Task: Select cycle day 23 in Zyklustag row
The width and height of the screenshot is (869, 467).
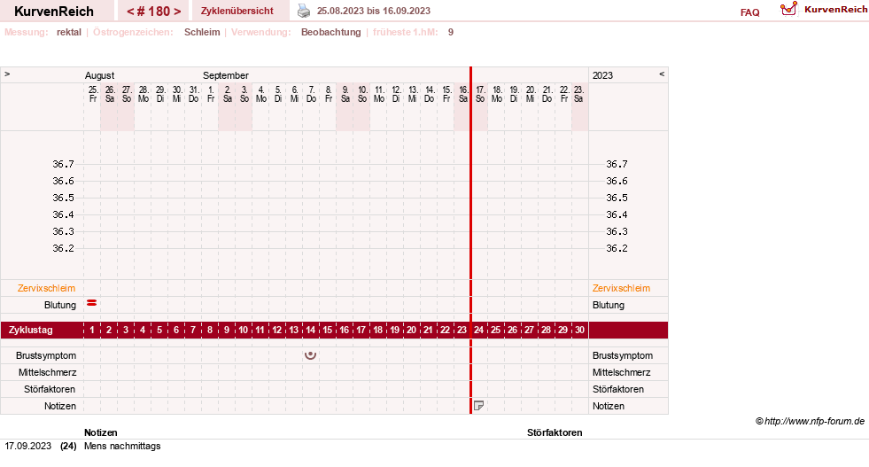Action: point(462,330)
